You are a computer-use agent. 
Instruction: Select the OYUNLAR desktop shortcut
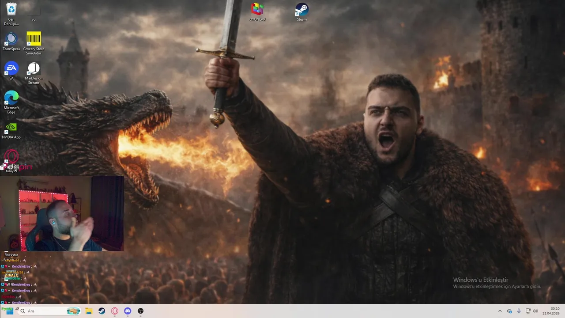pos(257,12)
